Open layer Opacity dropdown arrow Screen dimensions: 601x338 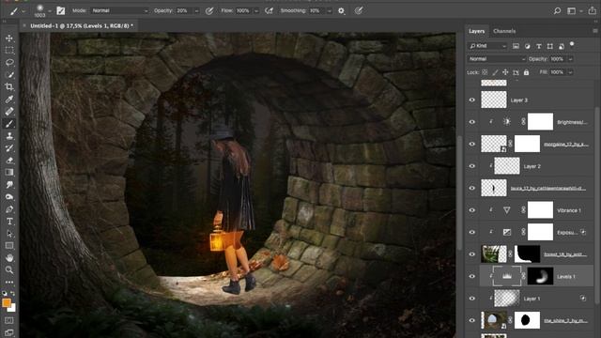[x=570, y=59]
